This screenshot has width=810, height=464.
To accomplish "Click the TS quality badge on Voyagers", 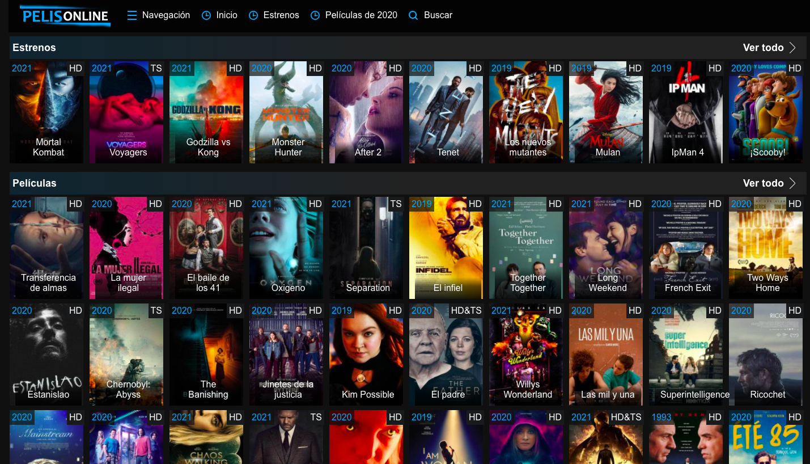I will [156, 68].
